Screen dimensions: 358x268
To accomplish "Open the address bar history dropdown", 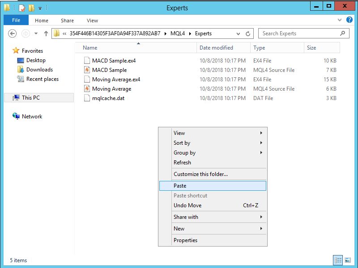I will (239, 33).
